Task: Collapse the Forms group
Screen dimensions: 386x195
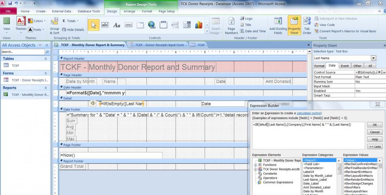Action: [x=45, y=73]
